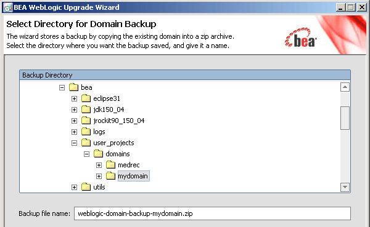Select the eclipse31 directory label

point(107,98)
